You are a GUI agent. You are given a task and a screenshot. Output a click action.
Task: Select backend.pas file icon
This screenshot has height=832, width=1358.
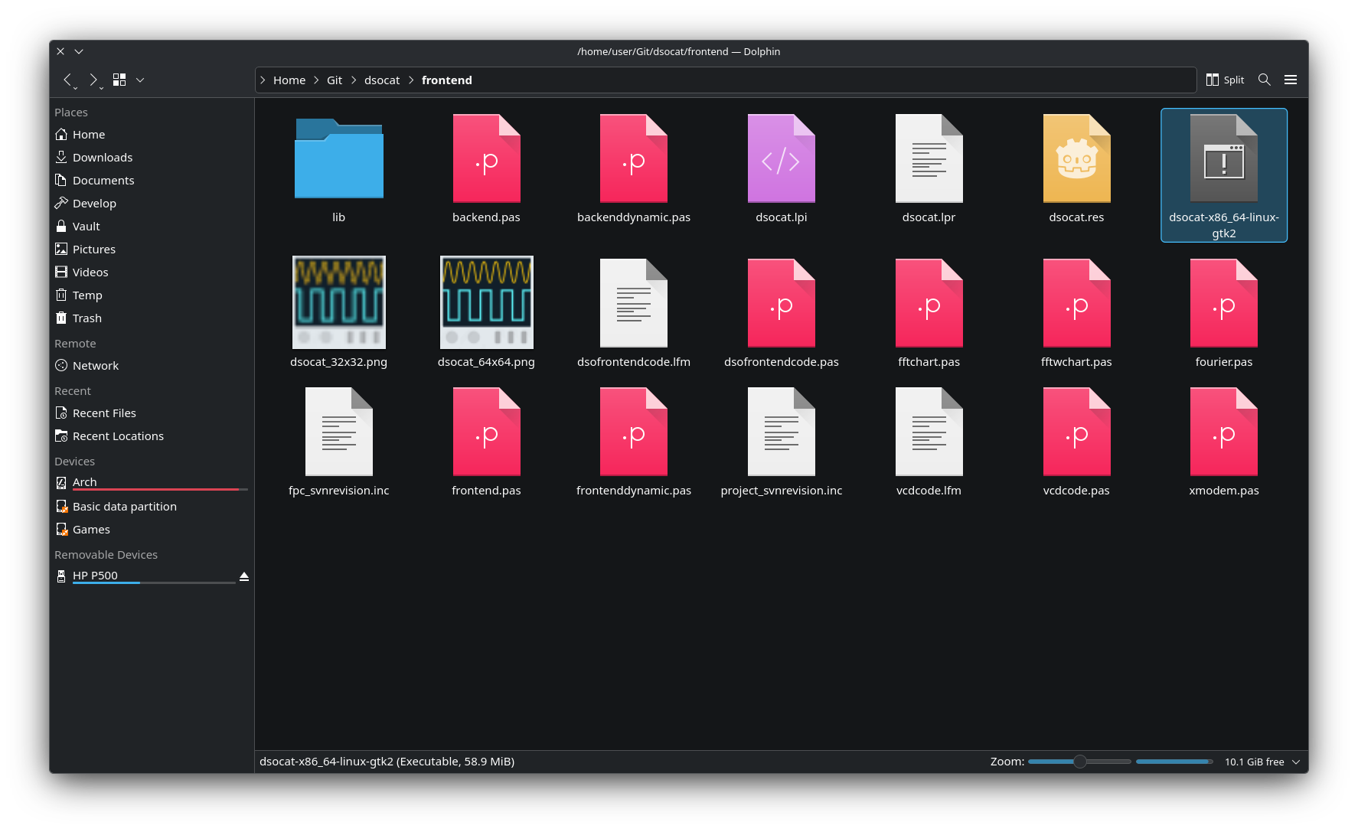487,158
